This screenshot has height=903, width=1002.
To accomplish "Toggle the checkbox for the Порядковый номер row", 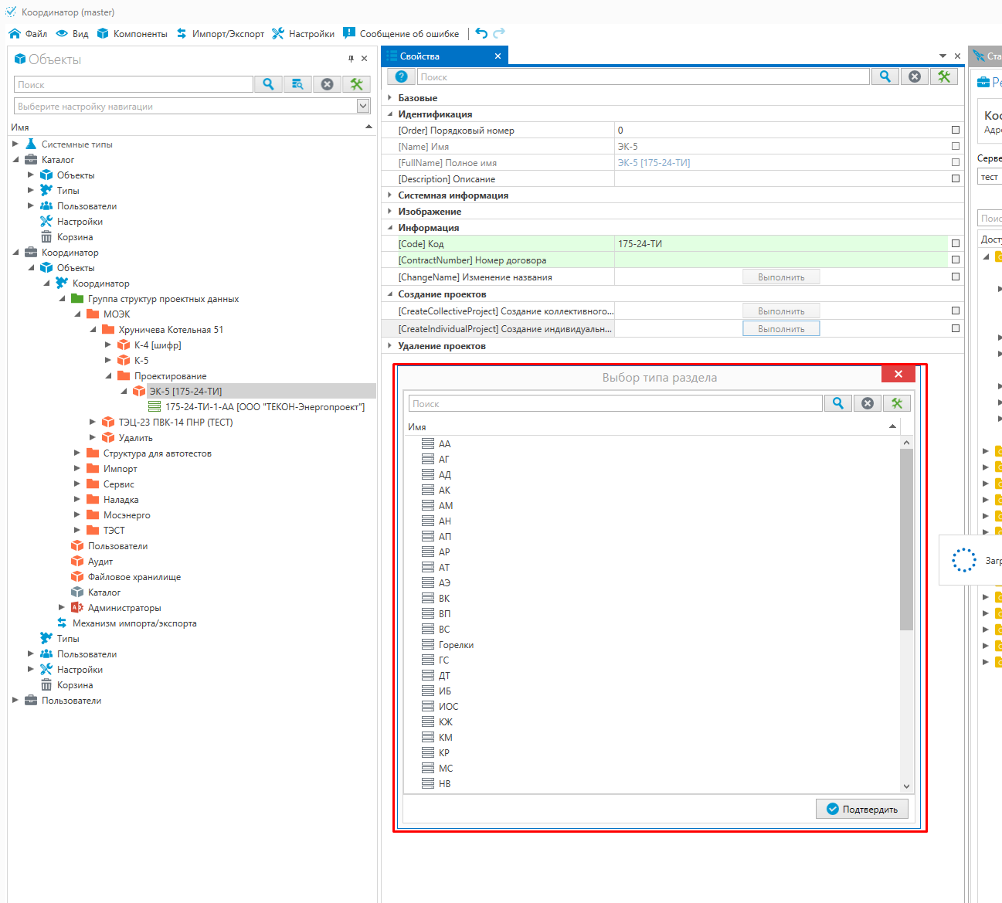I will click(956, 131).
